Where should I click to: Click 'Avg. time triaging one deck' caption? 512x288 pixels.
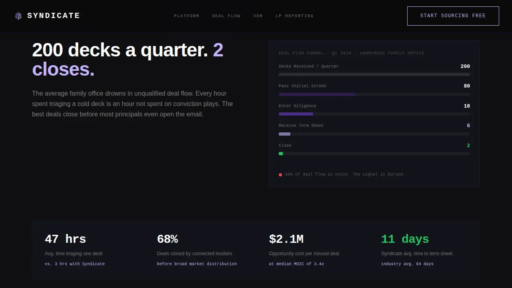point(74,254)
